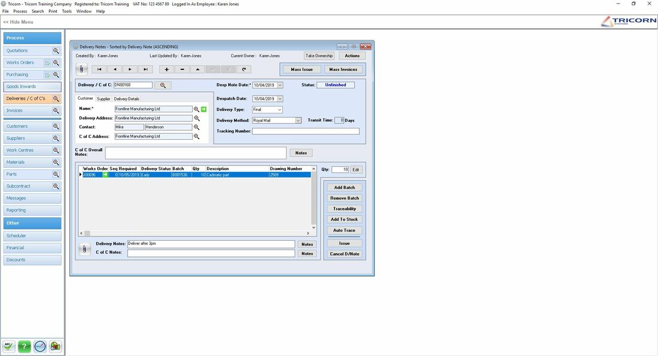Open Delivery Type dropdown

click(x=279, y=110)
